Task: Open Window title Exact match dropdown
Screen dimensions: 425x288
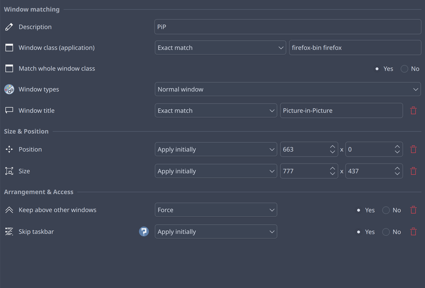Action: click(215, 110)
